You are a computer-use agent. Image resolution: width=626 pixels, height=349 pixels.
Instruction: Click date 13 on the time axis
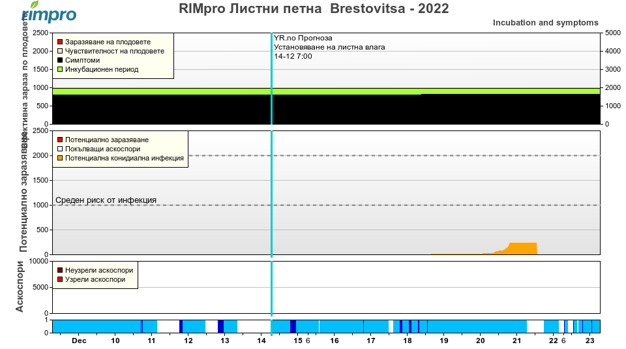(x=225, y=341)
